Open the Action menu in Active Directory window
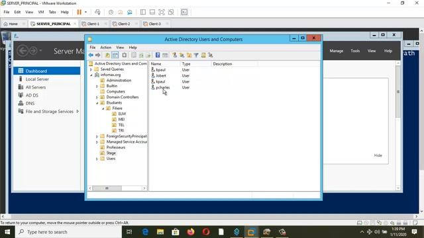424x238 pixels. point(106,48)
